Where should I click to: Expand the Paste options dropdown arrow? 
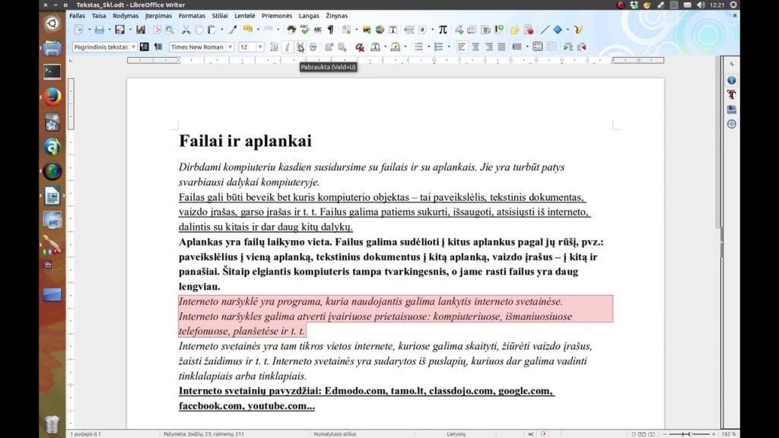click(221, 30)
